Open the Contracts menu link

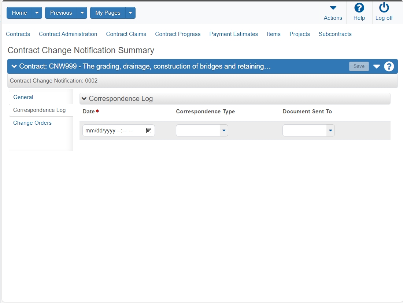click(18, 34)
